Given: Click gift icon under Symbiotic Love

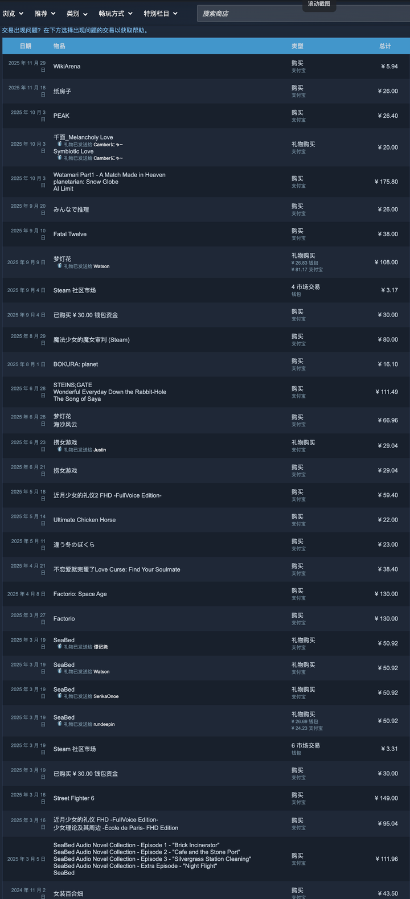Looking at the screenshot, I should [x=59, y=158].
